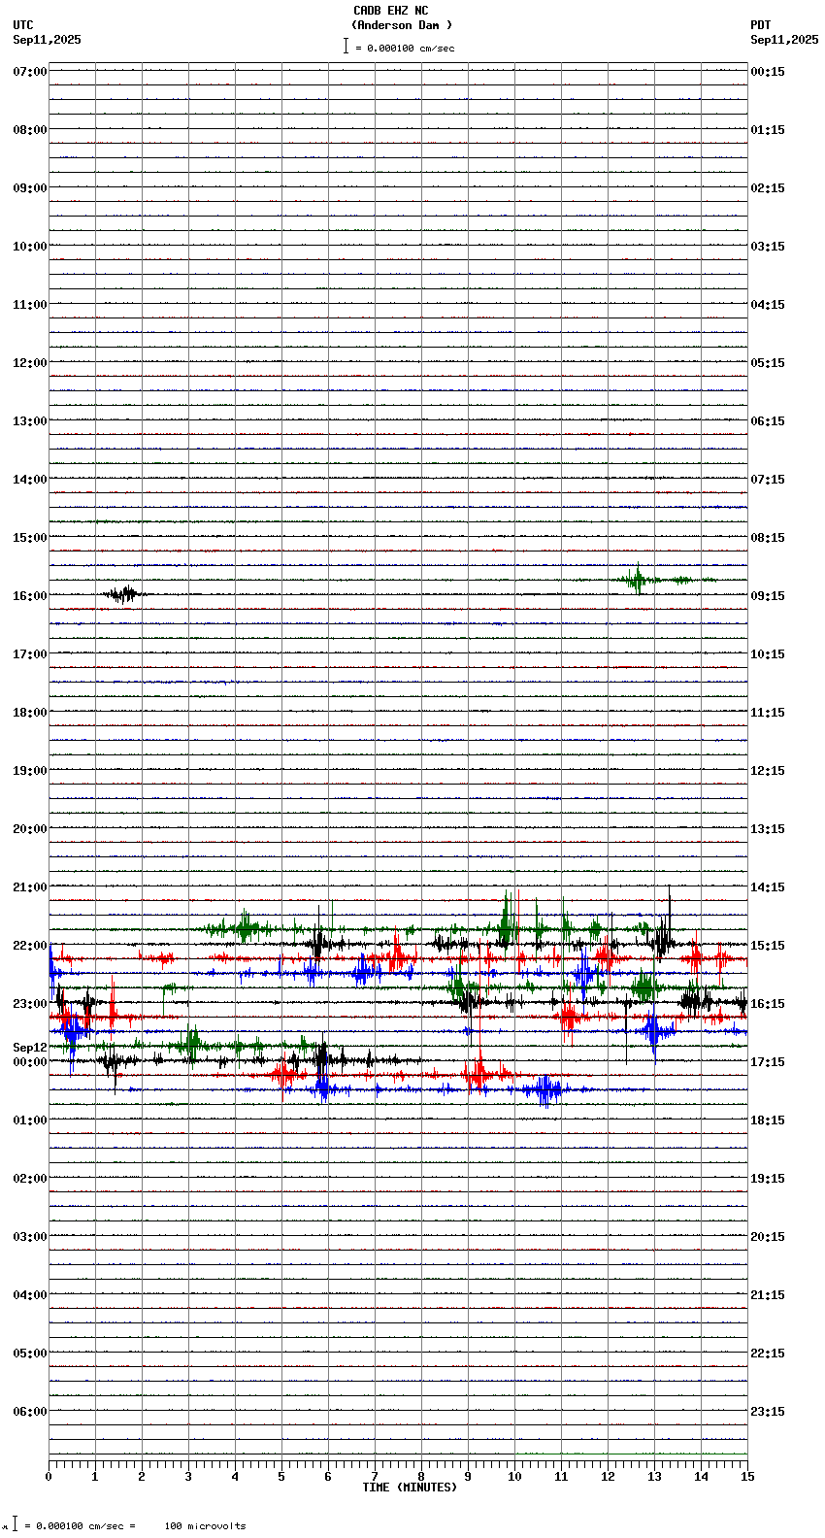Click the '0' minute tick label

tap(49, 1477)
